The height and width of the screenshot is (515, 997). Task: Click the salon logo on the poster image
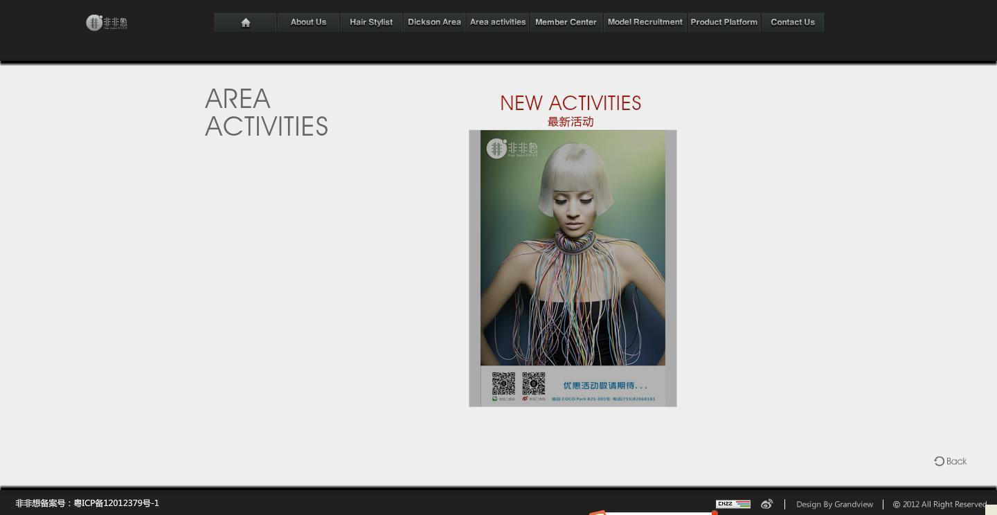click(512, 148)
